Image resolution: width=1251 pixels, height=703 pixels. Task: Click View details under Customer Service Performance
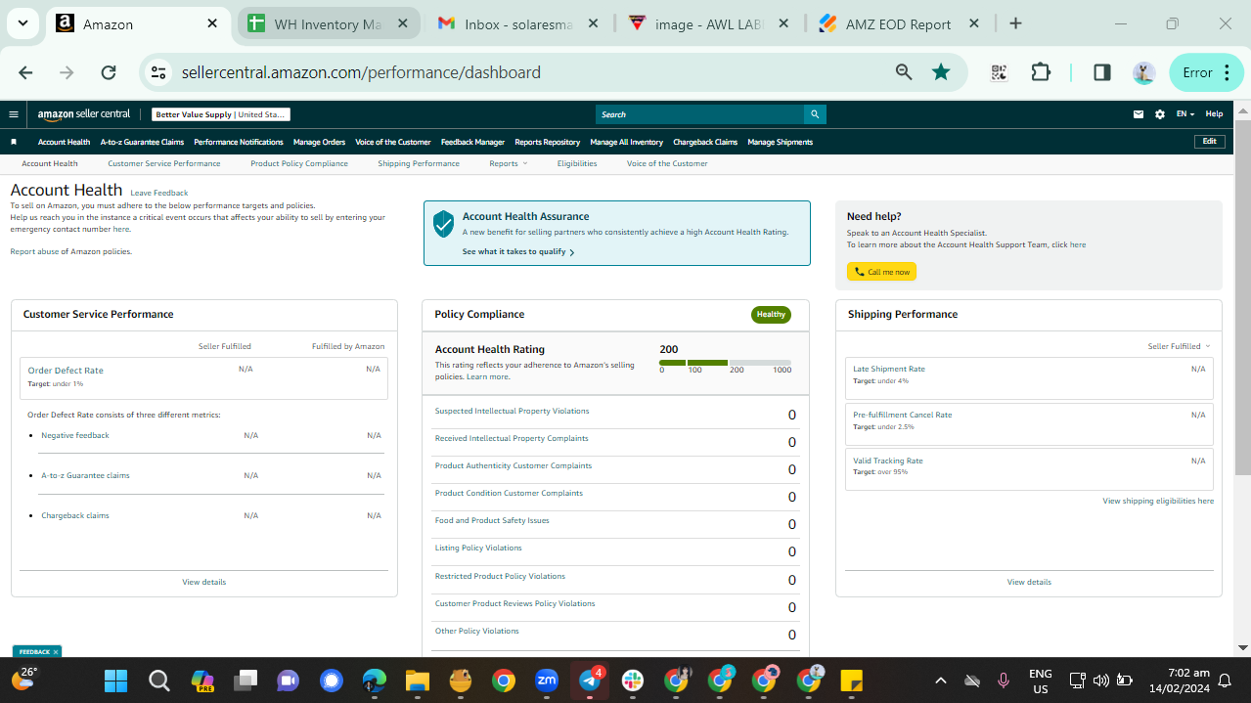[203, 582]
